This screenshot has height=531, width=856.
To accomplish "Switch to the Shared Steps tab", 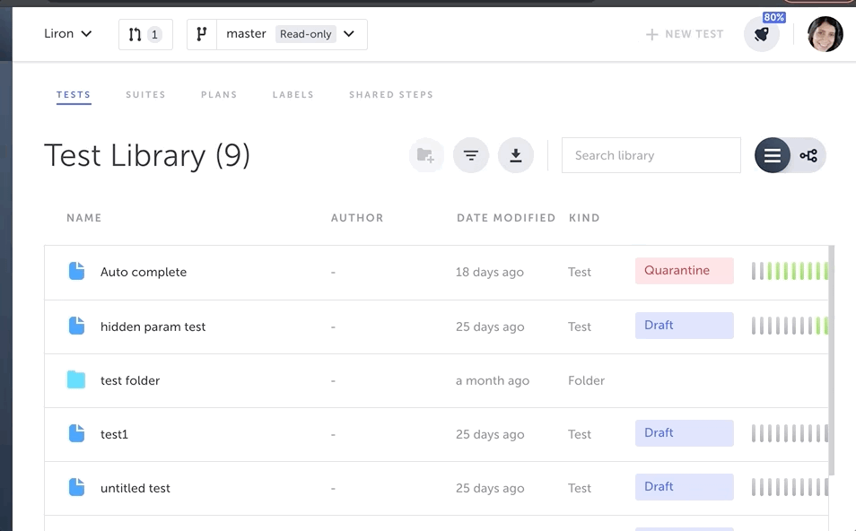I will pos(391,94).
